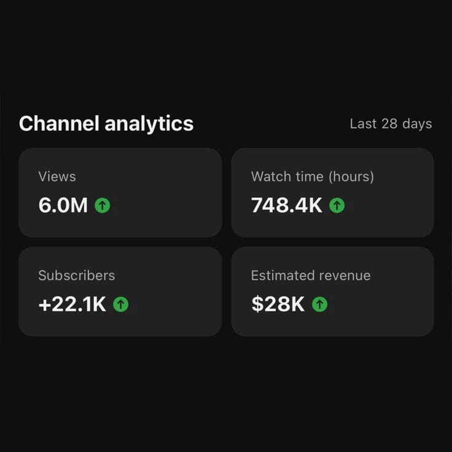The image size is (452, 452).
Task: Click the "(hours)" unit in Watch time label
Action: pyautogui.click(x=351, y=177)
